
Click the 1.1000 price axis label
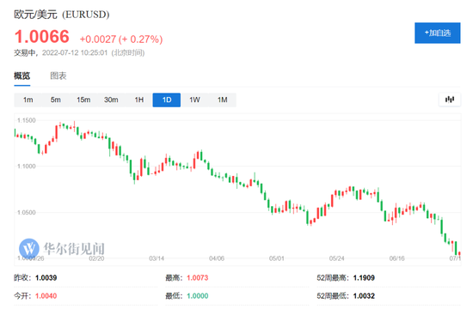tap(27, 167)
